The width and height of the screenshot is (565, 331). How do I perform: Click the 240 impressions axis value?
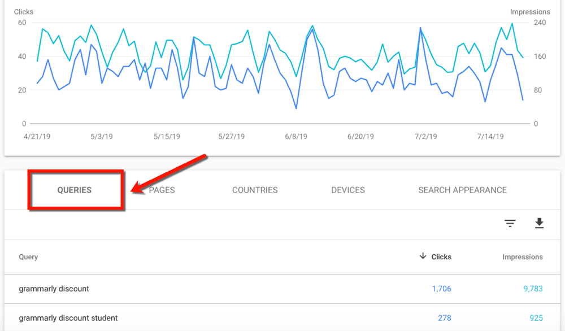click(x=540, y=23)
